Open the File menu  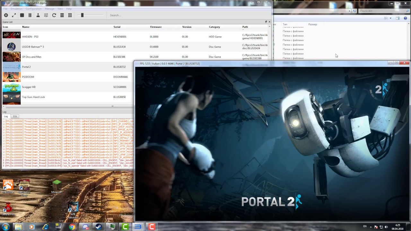5,9
